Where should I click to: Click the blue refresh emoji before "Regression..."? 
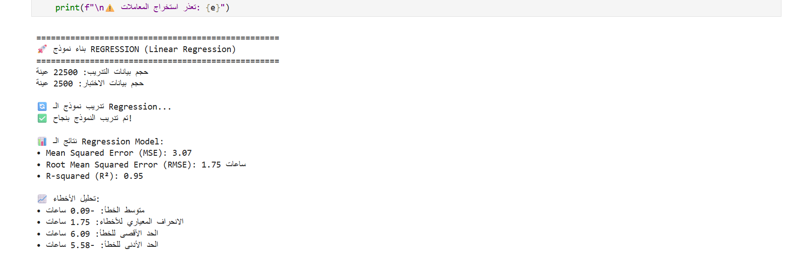pos(42,106)
